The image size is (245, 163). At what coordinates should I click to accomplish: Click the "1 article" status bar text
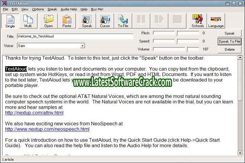tap(8, 160)
